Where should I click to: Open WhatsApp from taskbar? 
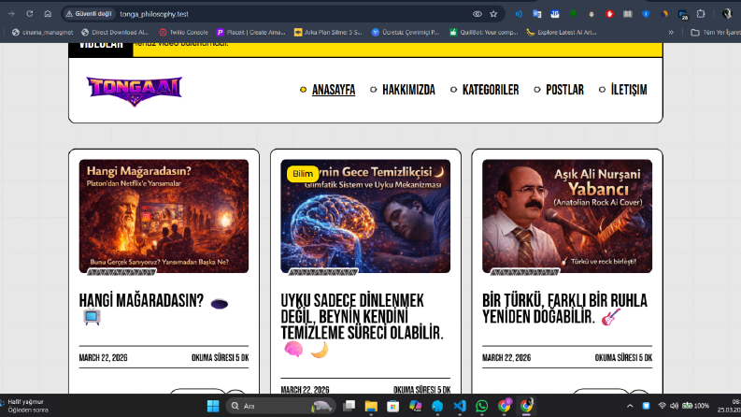click(x=481, y=406)
